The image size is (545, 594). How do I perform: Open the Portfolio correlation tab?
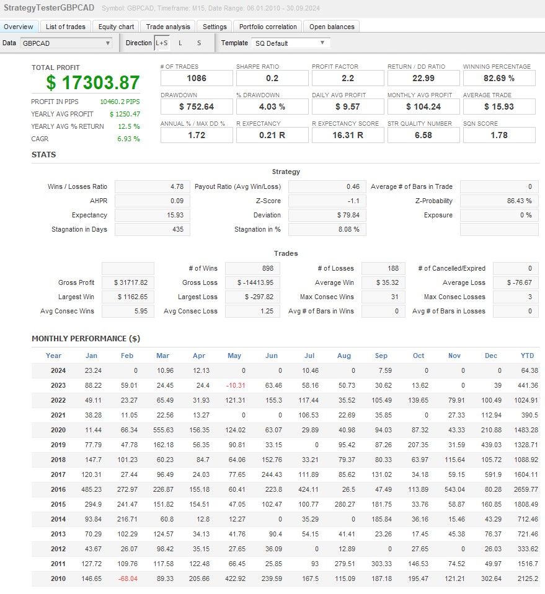(x=268, y=27)
